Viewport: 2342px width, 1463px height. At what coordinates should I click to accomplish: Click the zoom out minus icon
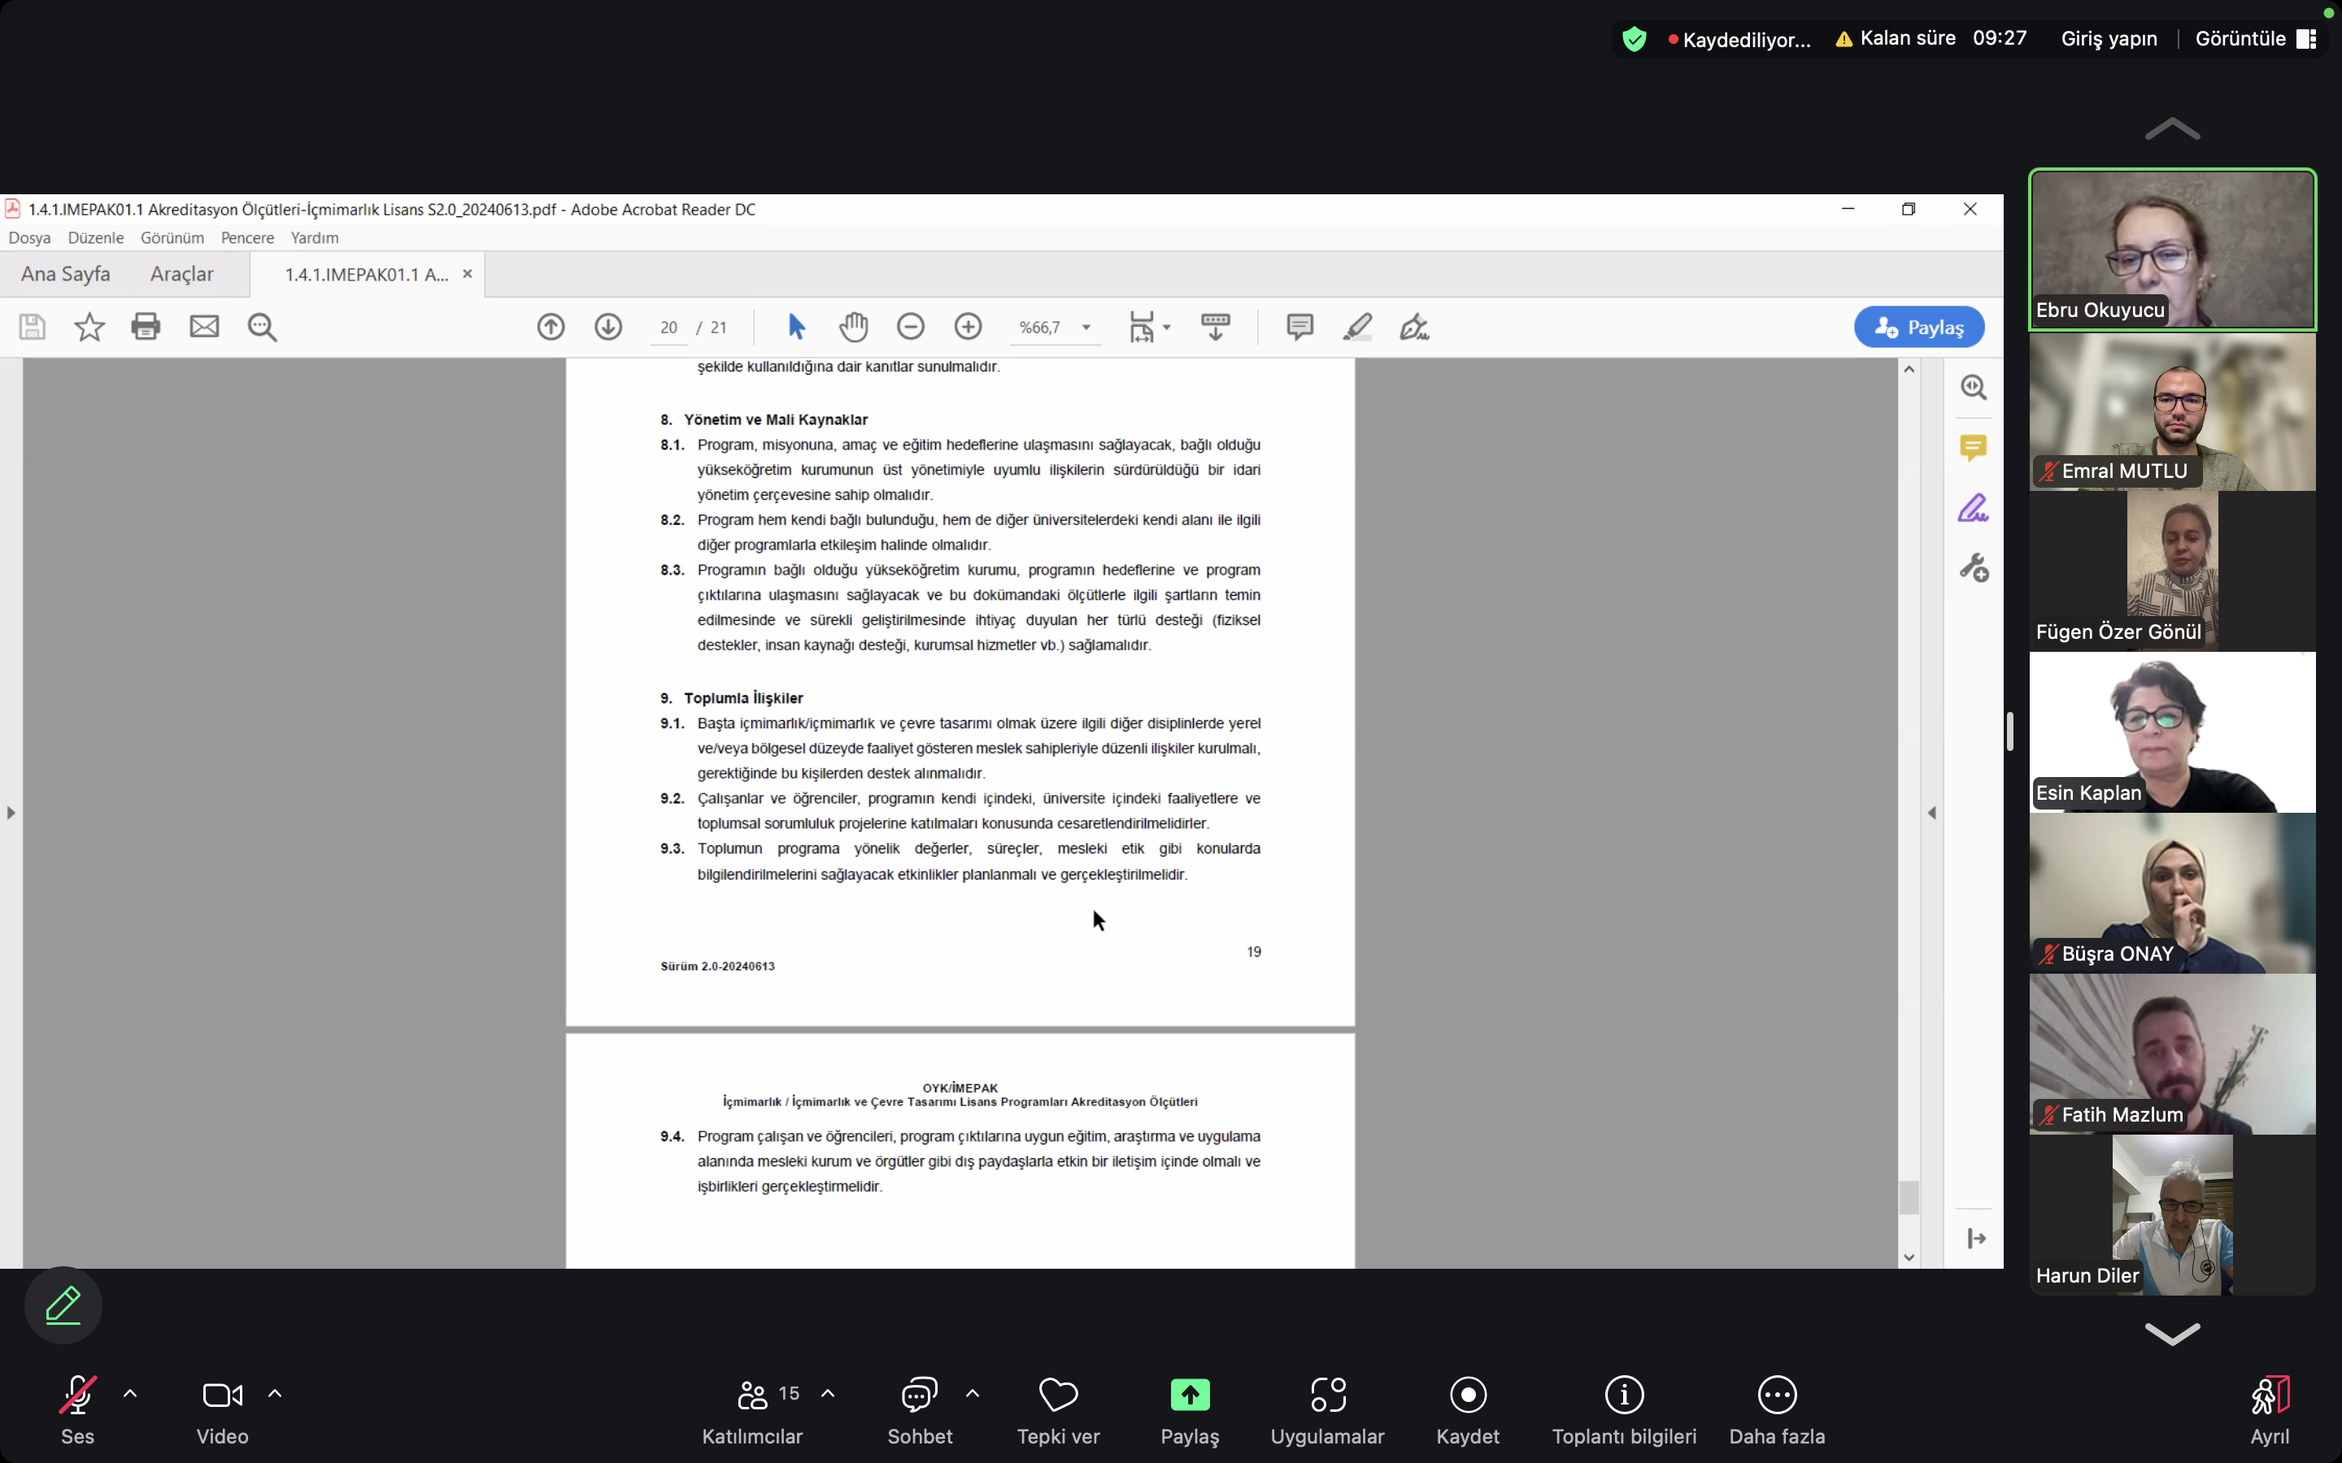tap(910, 327)
